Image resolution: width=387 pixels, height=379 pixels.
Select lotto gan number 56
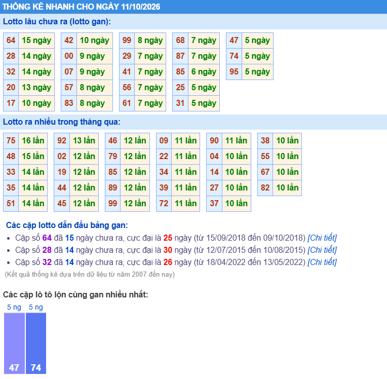coord(127,88)
